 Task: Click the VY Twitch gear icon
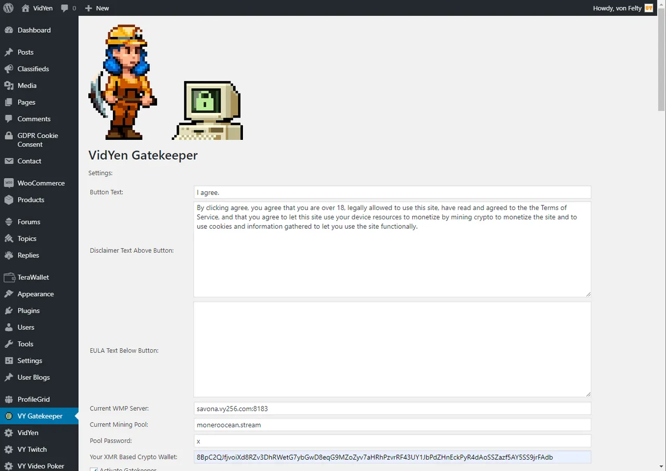[x=8, y=449]
